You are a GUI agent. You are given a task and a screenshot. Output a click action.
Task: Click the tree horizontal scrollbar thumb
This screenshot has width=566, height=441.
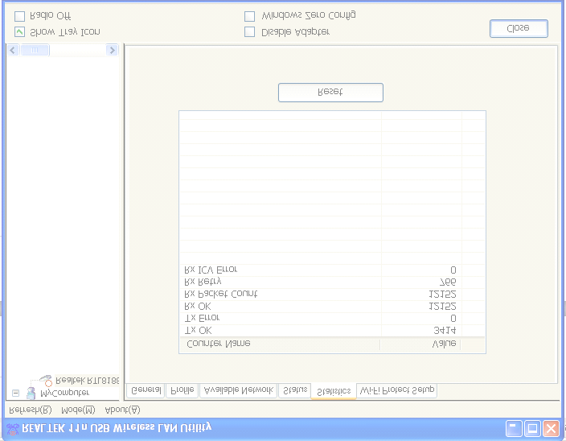pyautogui.click(x=35, y=50)
